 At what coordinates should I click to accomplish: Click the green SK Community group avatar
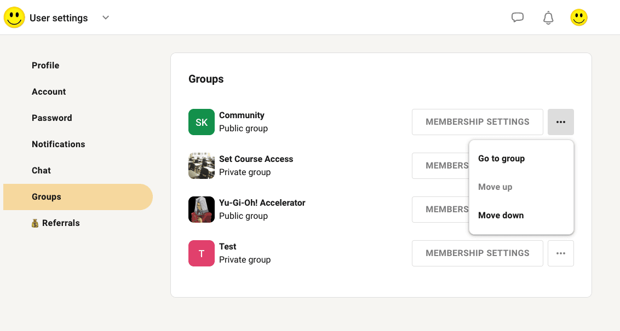click(x=202, y=122)
